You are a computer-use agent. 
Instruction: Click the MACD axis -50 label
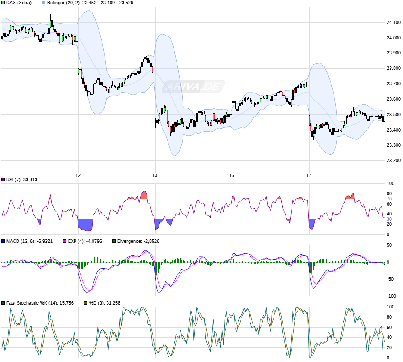(390, 279)
